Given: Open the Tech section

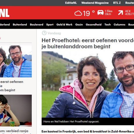Looking at the screenshot, I should coord(107,24).
